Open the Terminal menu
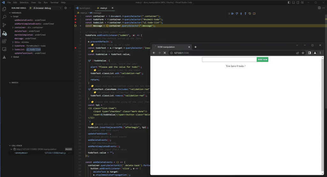 [54, 3]
